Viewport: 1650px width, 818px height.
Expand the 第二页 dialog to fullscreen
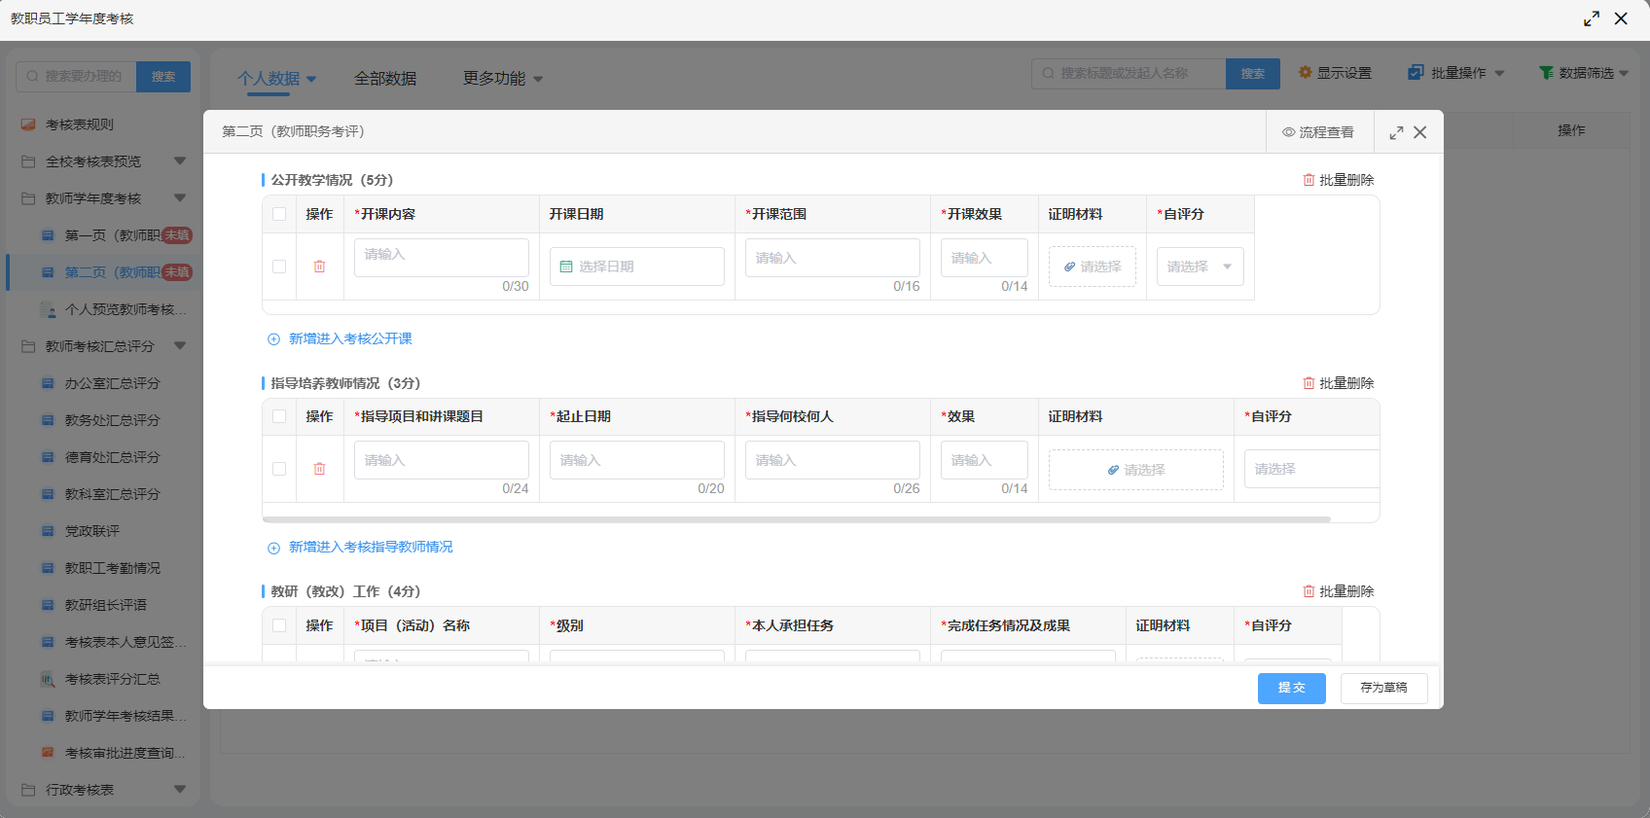click(x=1396, y=132)
